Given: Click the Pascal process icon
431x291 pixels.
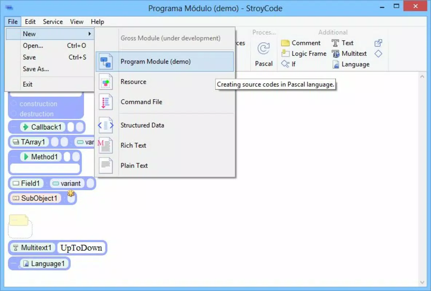Looking at the screenshot, I should [x=263, y=48].
